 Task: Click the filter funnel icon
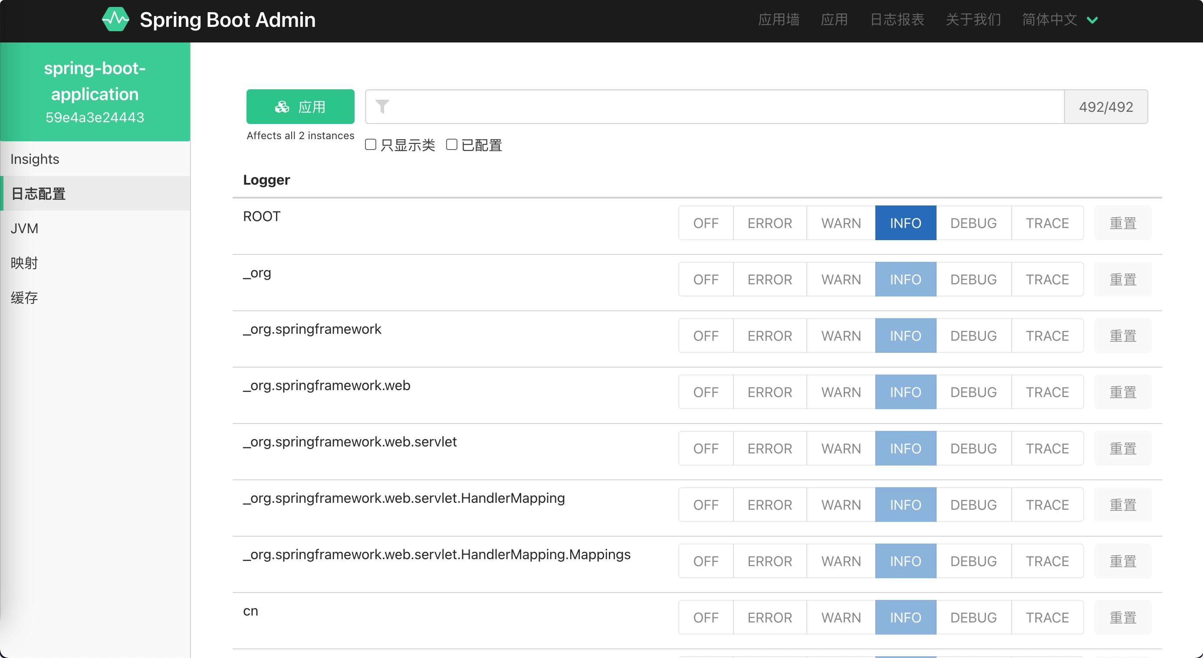[x=382, y=106]
